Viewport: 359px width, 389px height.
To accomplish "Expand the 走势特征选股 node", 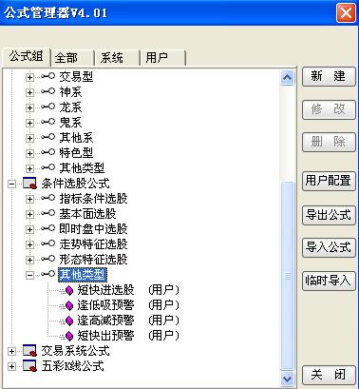I will 29,244.
